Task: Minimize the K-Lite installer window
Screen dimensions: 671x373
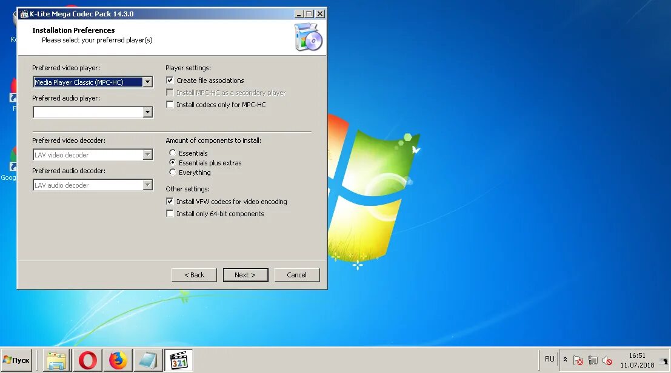Action: [299, 14]
